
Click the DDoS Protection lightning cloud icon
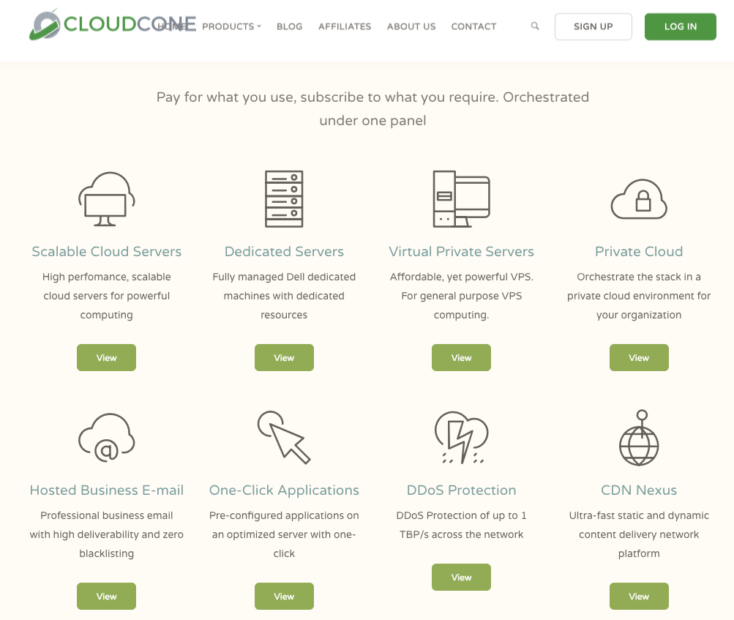(461, 438)
